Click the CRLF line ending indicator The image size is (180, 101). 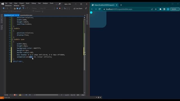(x=83, y=95)
